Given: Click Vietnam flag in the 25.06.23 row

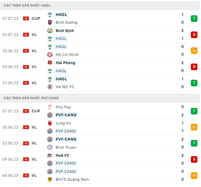Looking at the screenshot, I should pos(26,51).
